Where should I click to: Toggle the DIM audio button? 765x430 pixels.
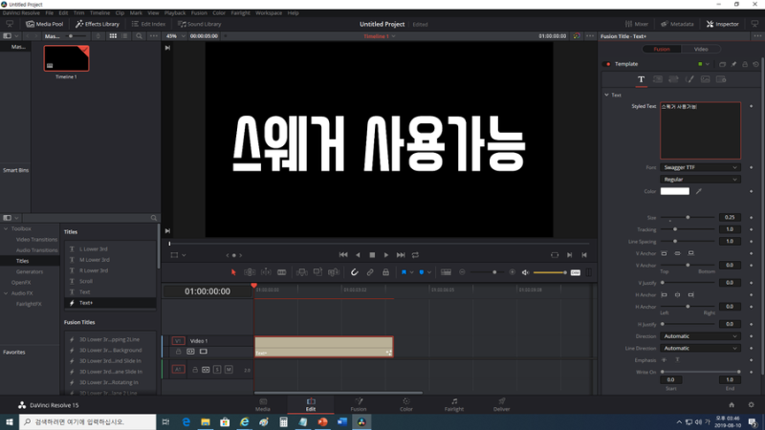coord(576,272)
